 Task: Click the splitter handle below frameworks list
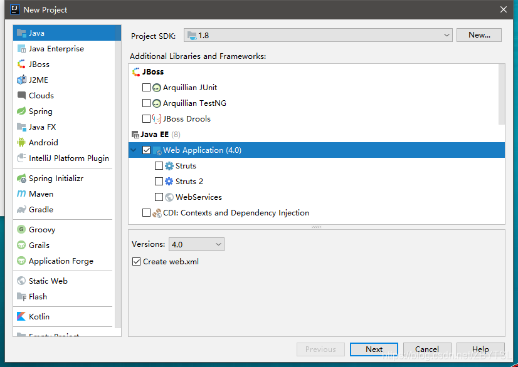[x=317, y=227]
